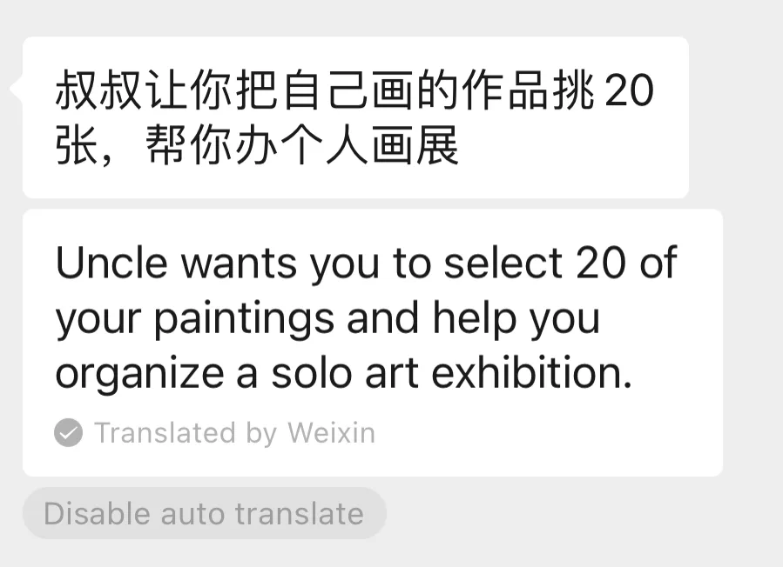Viewport: 783px width, 567px height.
Task: Click the word "paintings" in the translation
Action: (244, 319)
